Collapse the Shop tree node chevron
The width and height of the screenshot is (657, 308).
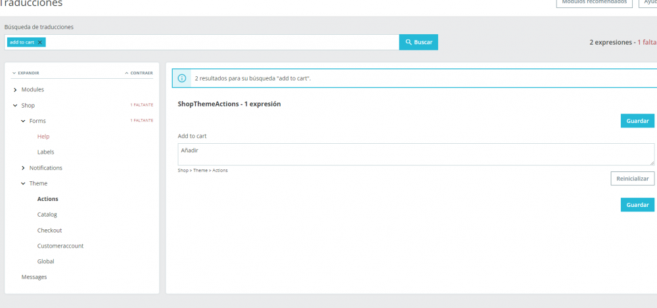tap(15, 106)
